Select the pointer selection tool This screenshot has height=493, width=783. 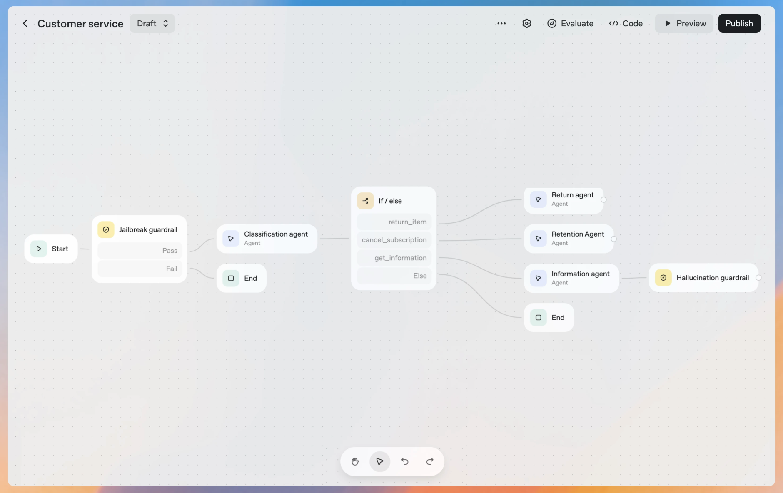pos(379,461)
